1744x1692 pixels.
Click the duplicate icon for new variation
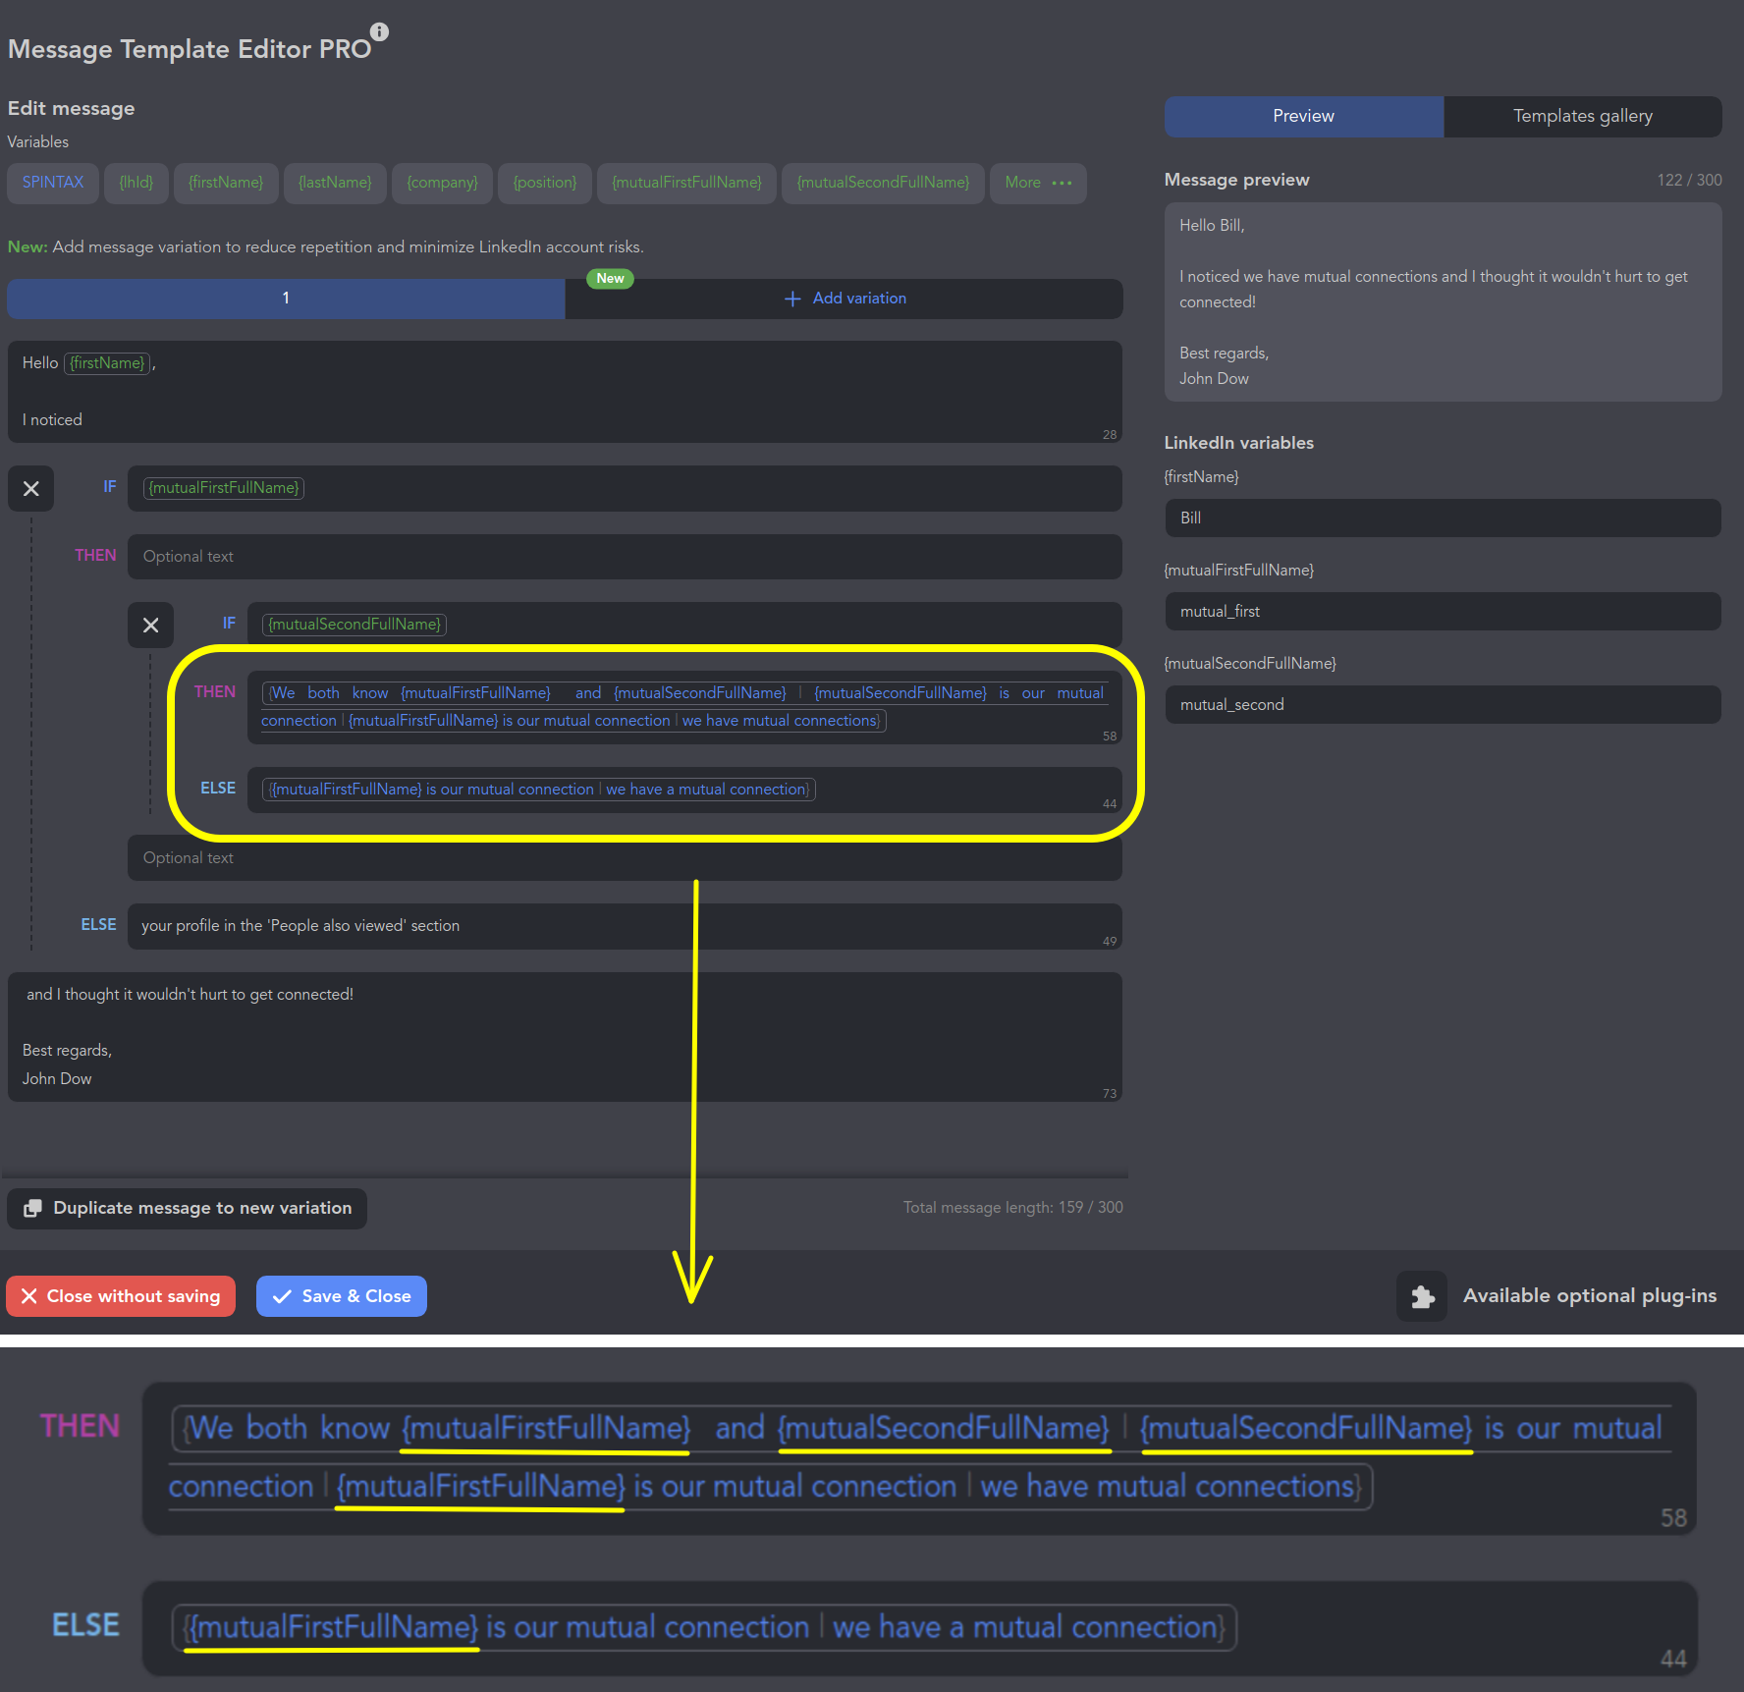point(33,1208)
